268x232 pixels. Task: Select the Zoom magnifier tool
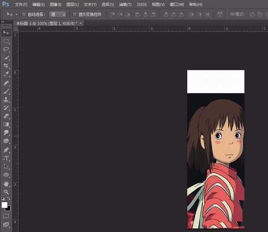6,192
